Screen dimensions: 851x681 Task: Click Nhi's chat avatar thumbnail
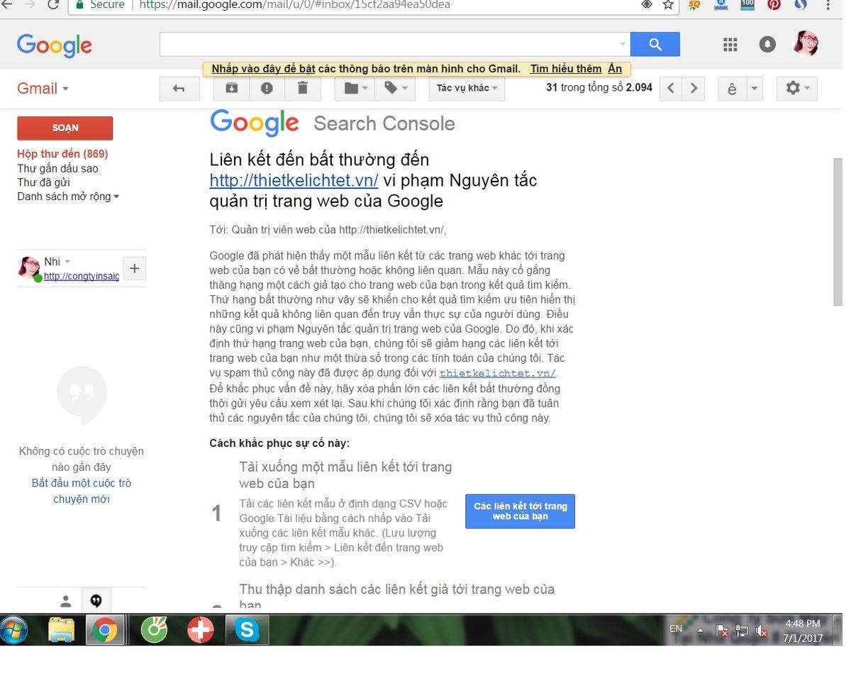29,269
